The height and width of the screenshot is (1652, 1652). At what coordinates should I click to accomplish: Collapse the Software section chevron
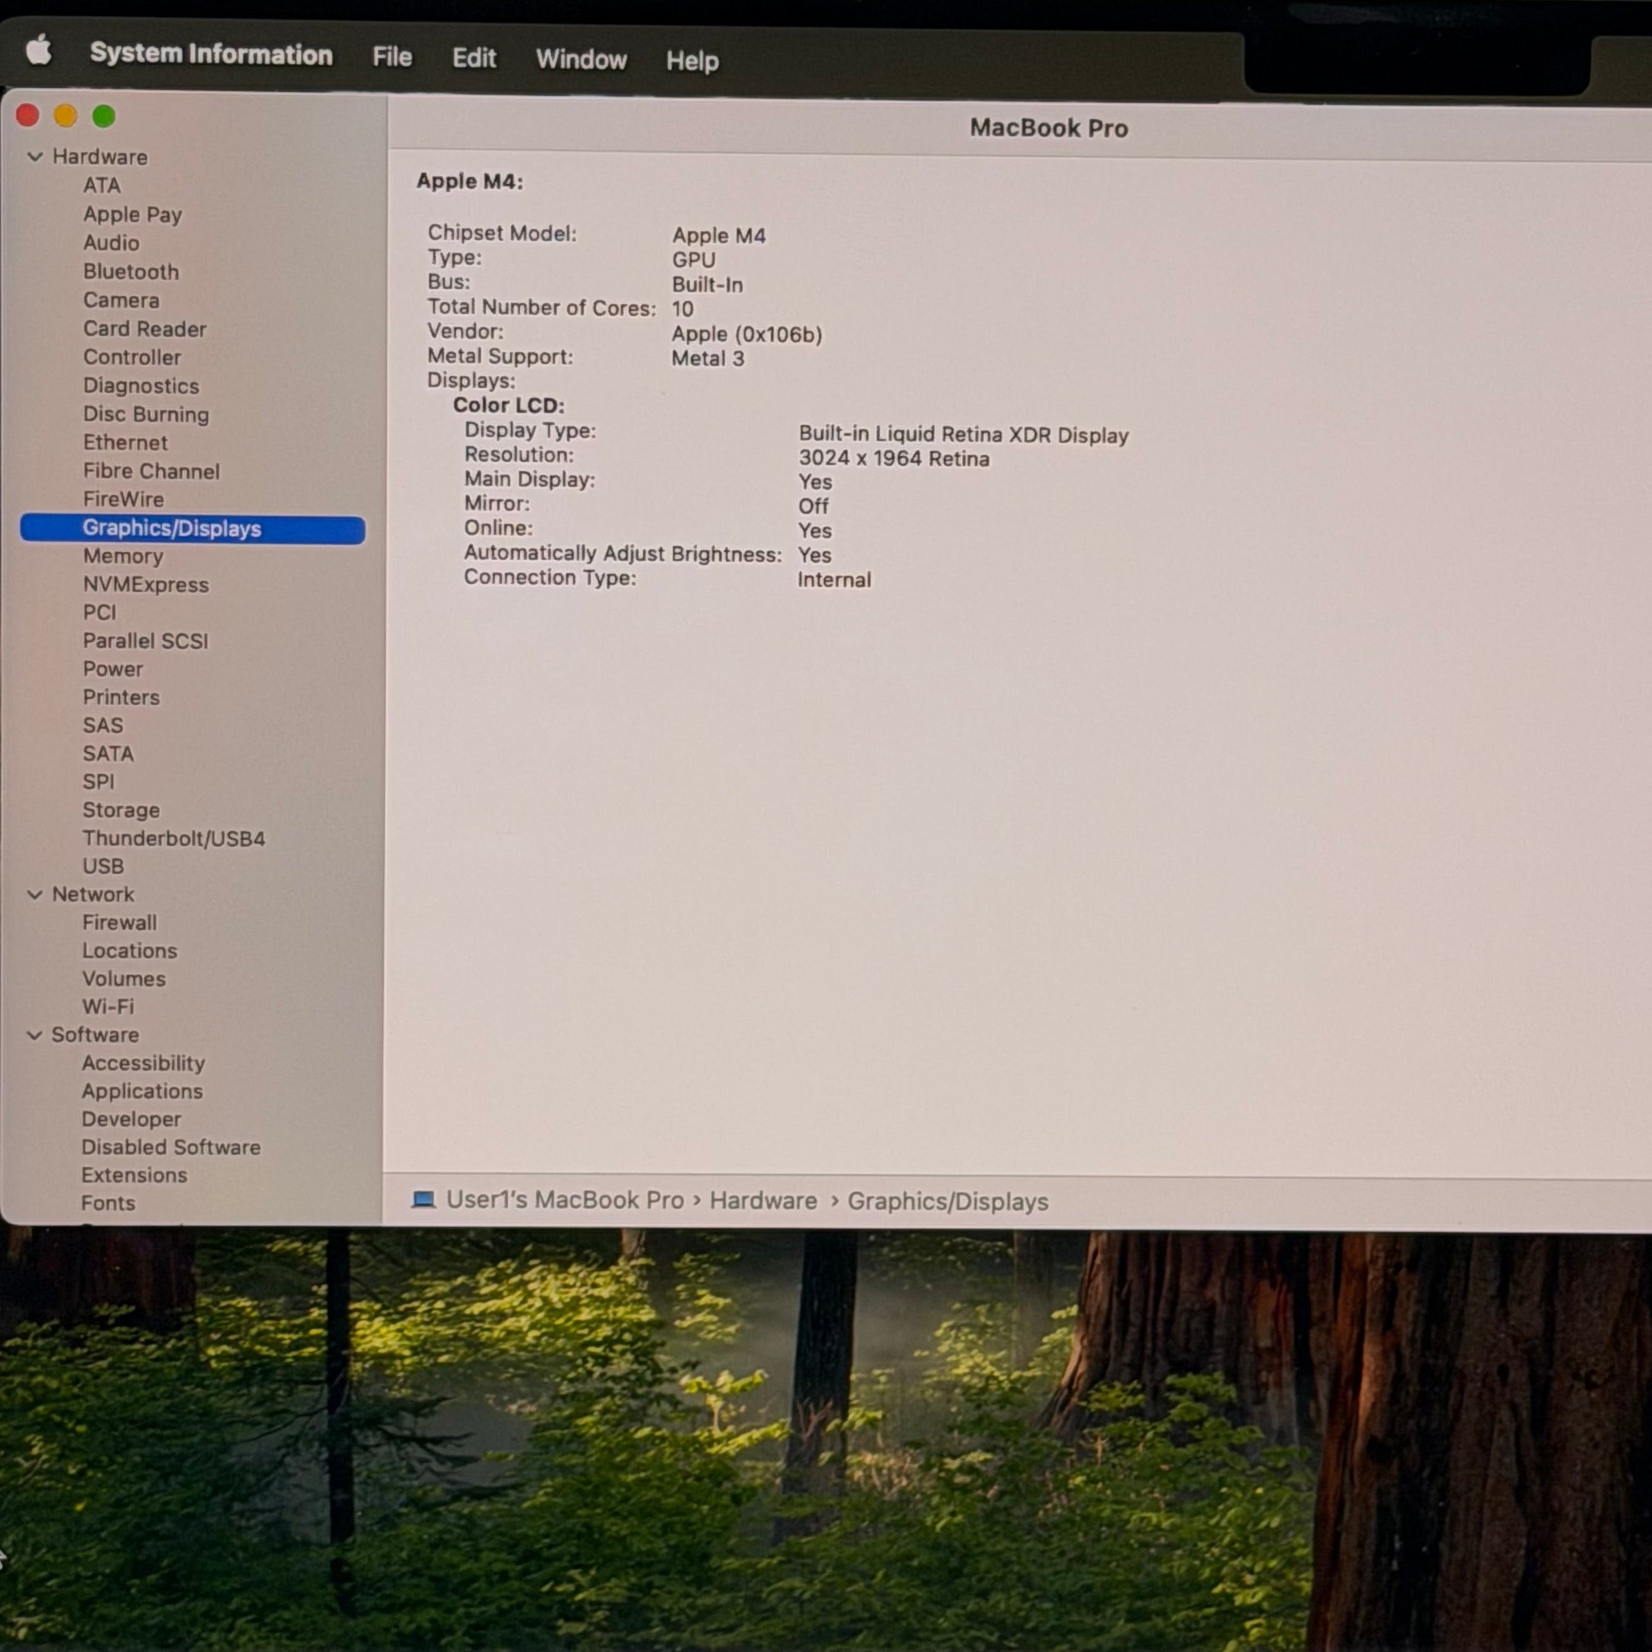click(35, 1035)
